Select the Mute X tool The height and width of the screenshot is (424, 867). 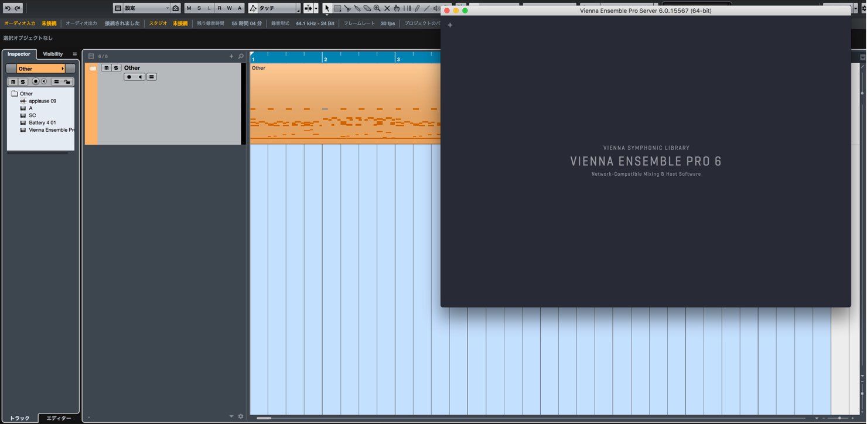click(x=387, y=8)
